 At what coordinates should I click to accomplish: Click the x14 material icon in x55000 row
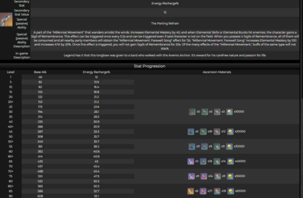(204, 176)
